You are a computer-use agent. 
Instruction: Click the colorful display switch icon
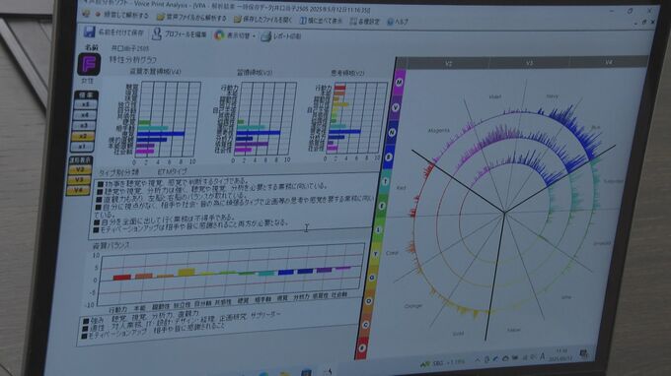219,35
